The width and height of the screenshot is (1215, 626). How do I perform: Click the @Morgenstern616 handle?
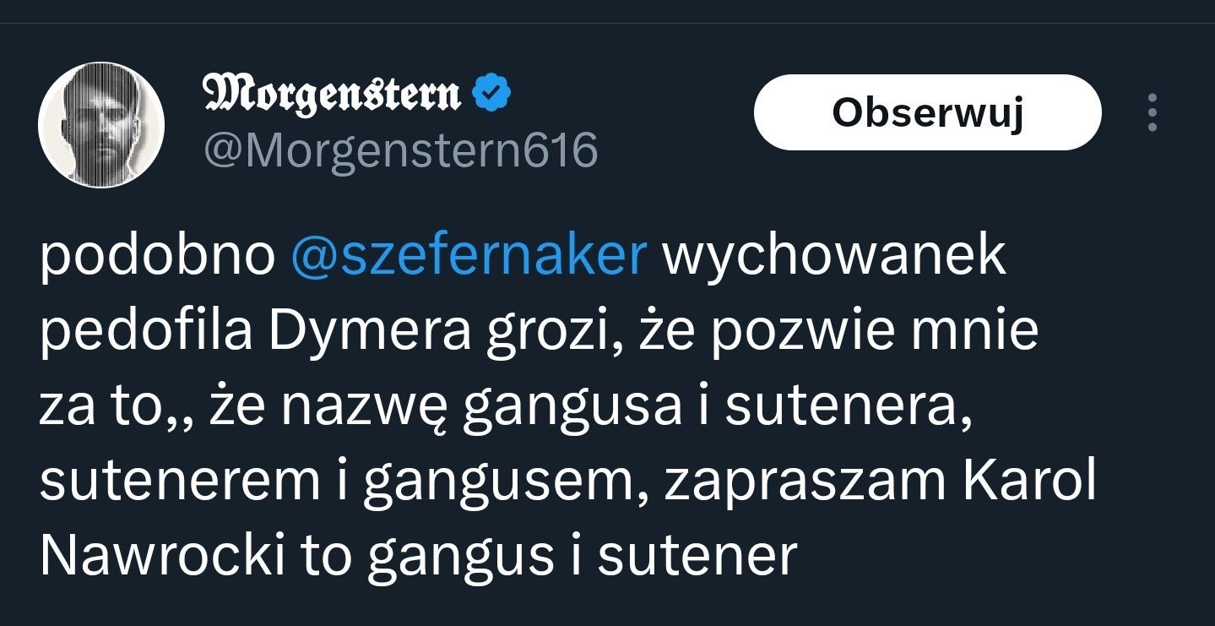pyautogui.click(x=399, y=151)
